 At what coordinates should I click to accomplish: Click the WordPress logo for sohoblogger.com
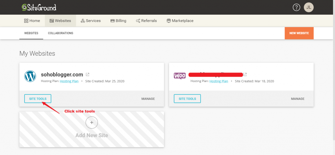coord(30,76)
